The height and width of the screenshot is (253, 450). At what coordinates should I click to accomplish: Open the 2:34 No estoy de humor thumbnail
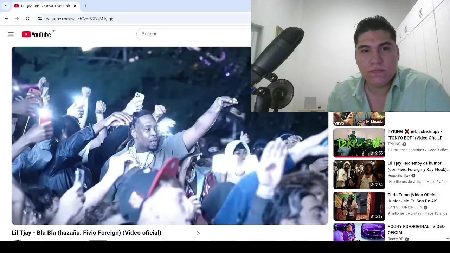point(359,175)
